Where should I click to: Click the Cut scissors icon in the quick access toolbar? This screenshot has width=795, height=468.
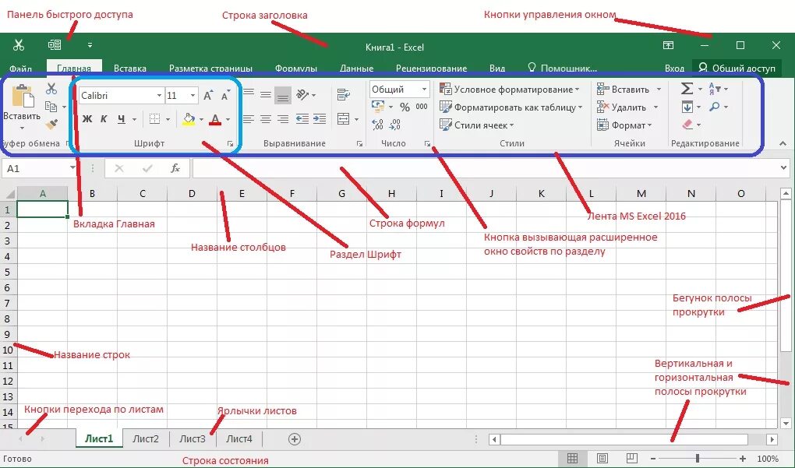[19, 45]
